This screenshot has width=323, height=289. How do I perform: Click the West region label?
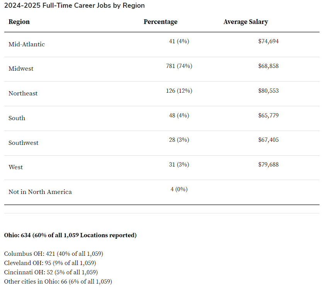(x=15, y=167)
